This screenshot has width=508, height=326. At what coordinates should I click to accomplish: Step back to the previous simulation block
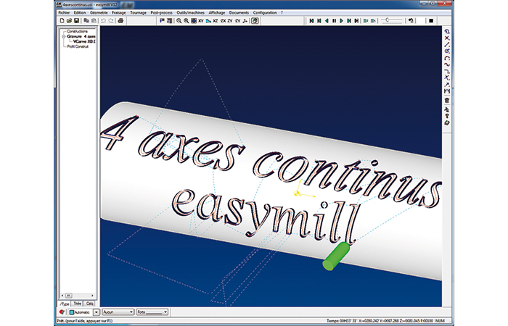[x=319, y=21]
